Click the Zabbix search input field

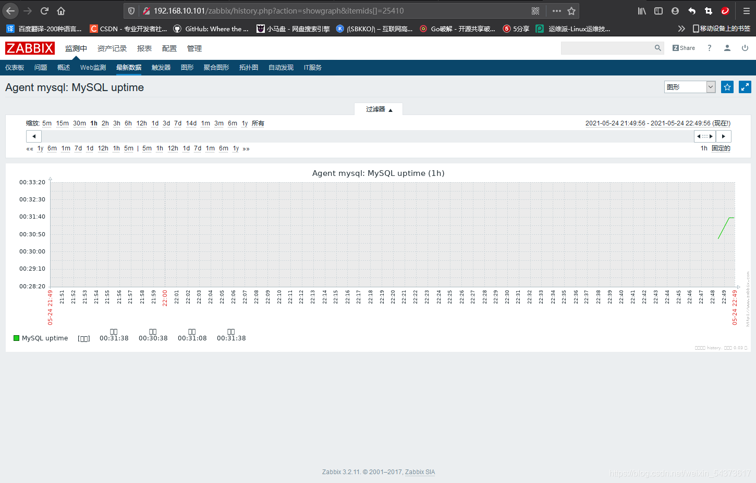(607, 48)
